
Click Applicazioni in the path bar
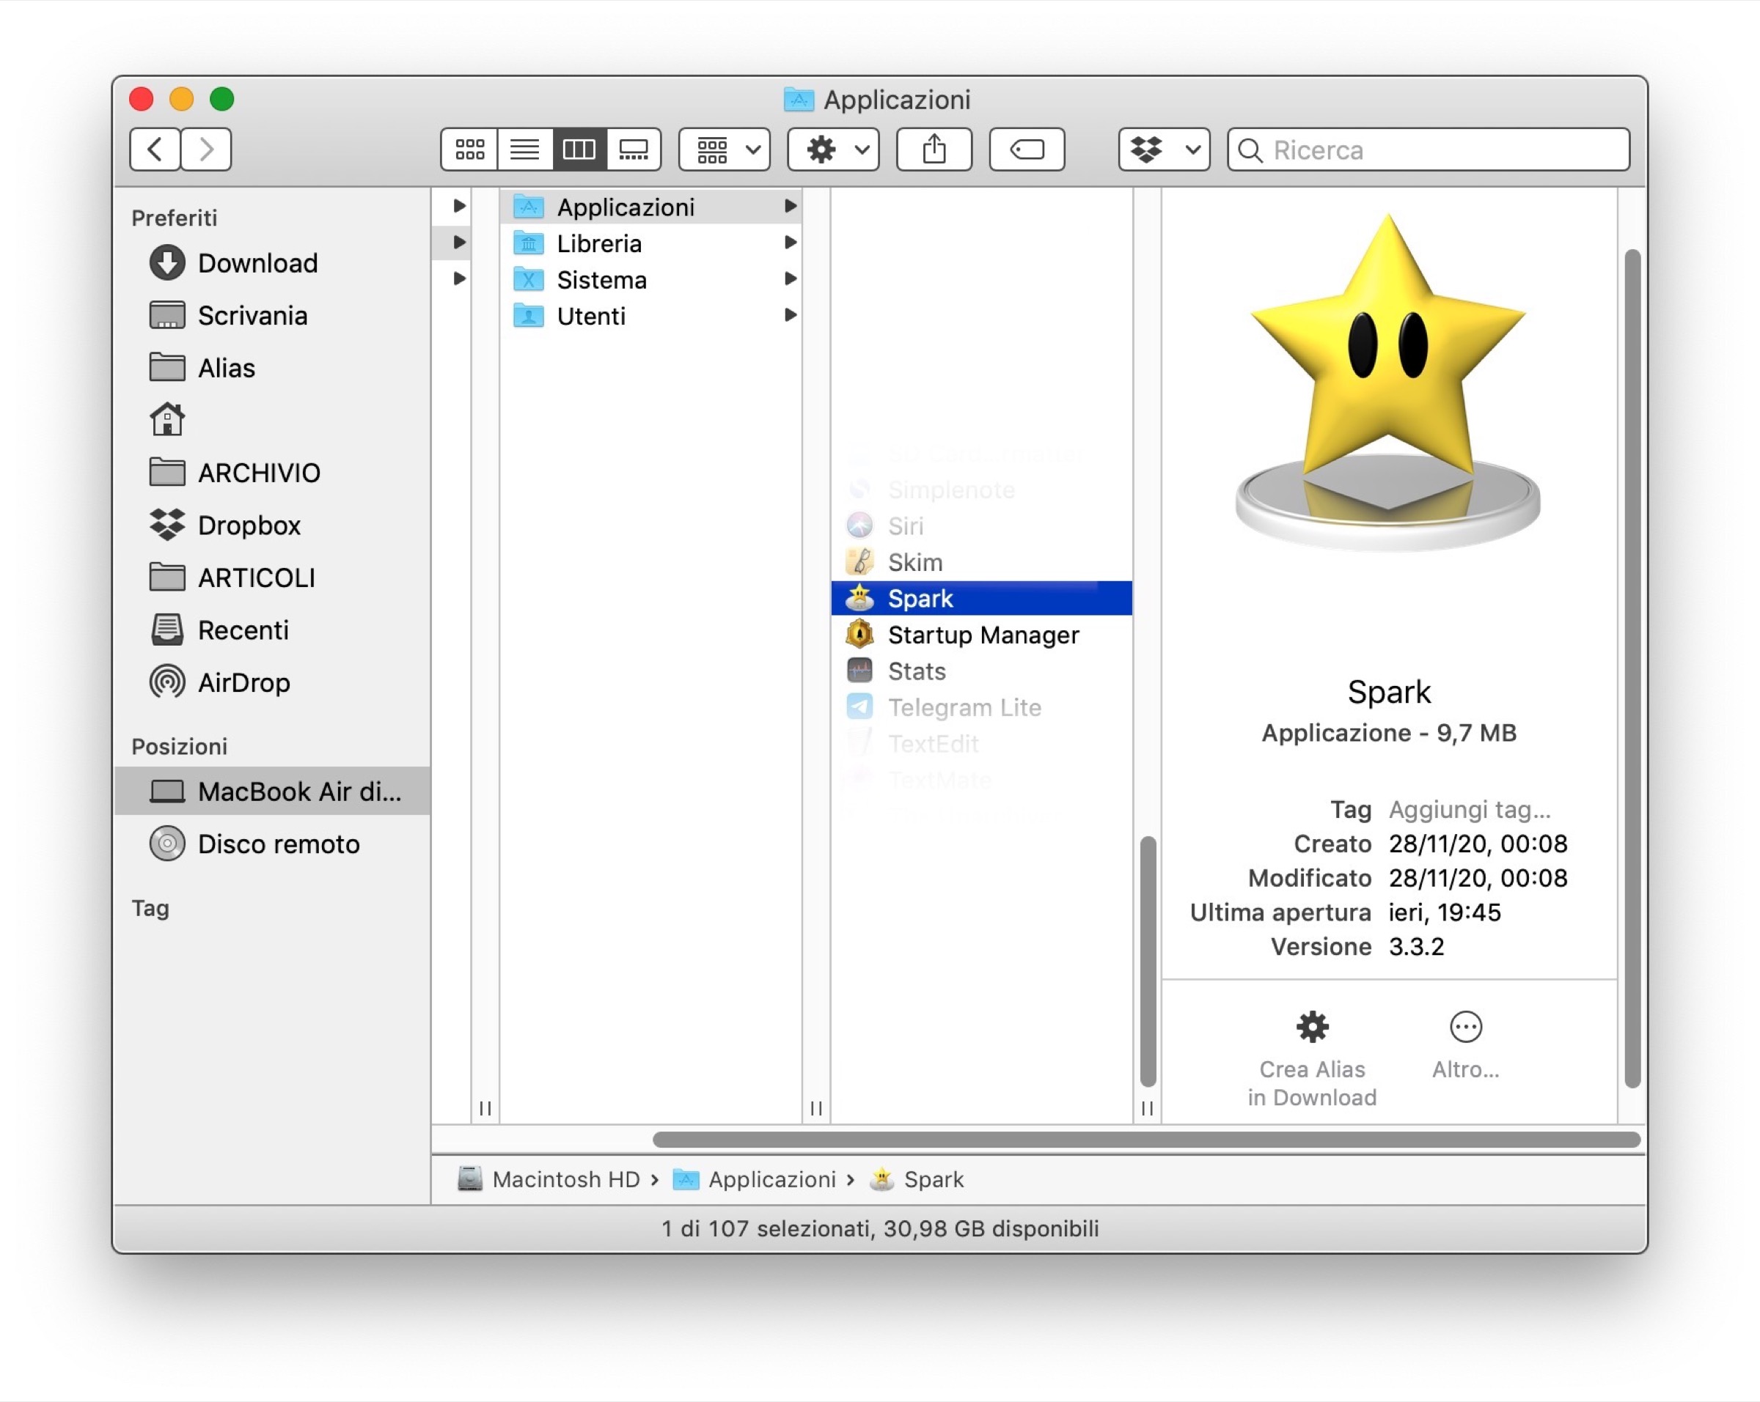coord(771,1179)
